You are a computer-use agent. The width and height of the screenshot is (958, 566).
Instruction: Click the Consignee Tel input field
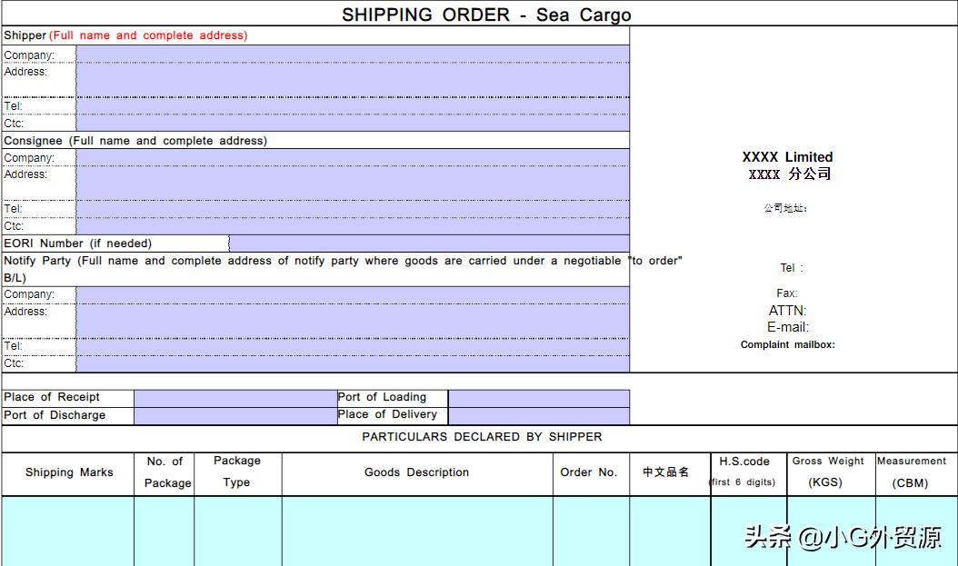point(353,209)
